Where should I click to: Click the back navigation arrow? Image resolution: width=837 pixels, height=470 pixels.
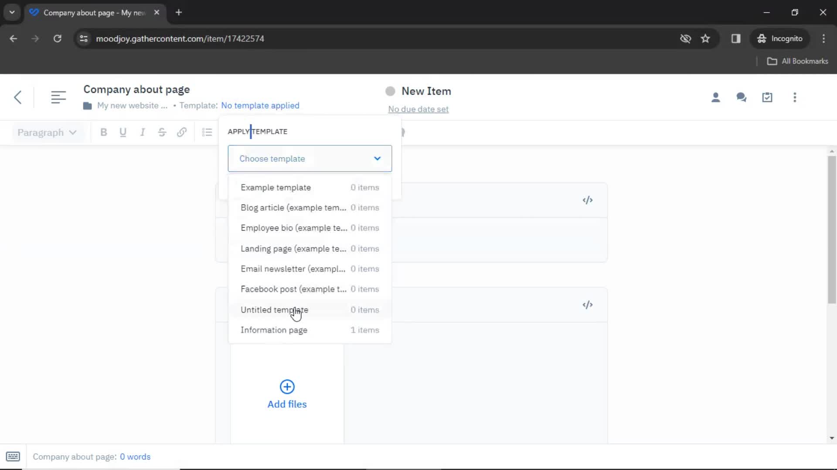pyautogui.click(x=17, y=97)
